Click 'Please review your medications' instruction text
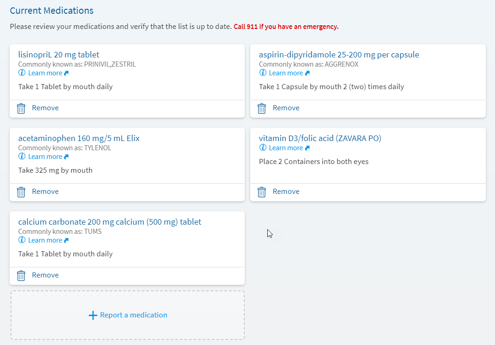Viewport: 495px width, 345px height. click(121, 27)
